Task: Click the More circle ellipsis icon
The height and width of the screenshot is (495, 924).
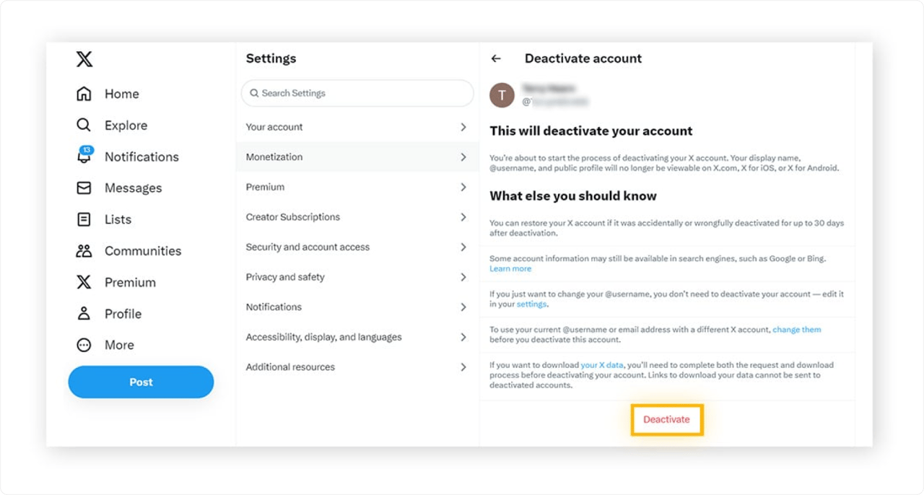Action: 84,345
